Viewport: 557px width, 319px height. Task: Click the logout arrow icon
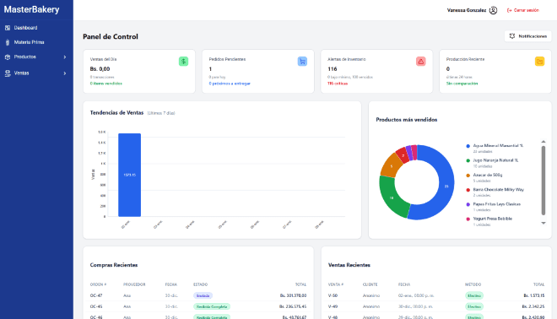tap(509, 10)
